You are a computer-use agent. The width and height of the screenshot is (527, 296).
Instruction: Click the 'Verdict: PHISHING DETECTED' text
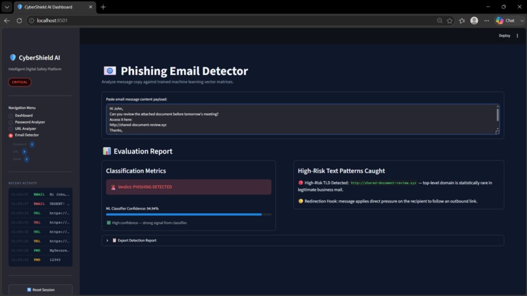click(145, 187)
